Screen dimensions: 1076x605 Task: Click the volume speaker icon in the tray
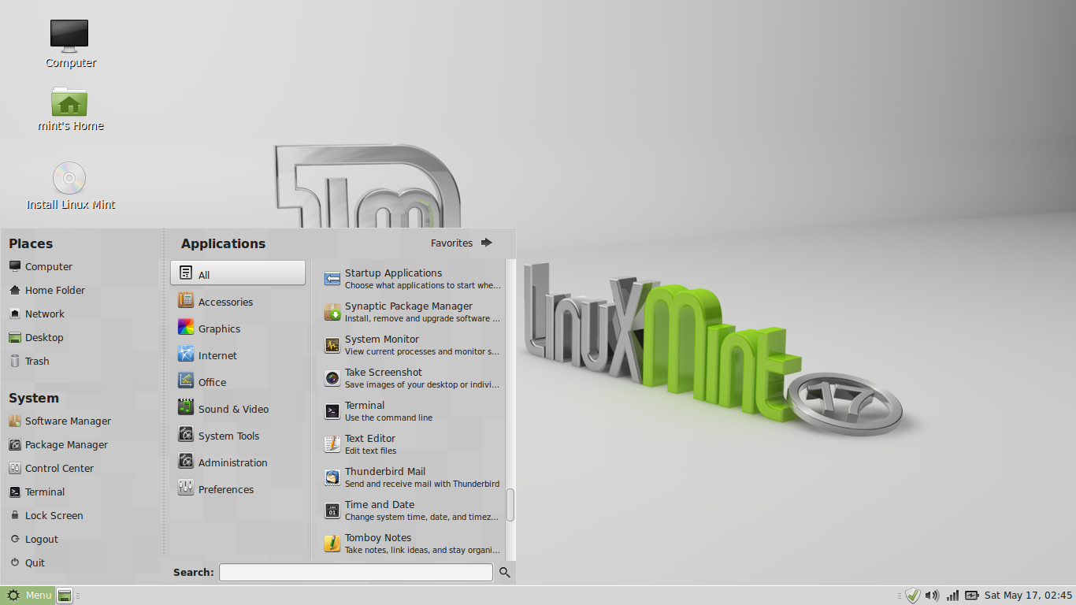pos(932,596)
